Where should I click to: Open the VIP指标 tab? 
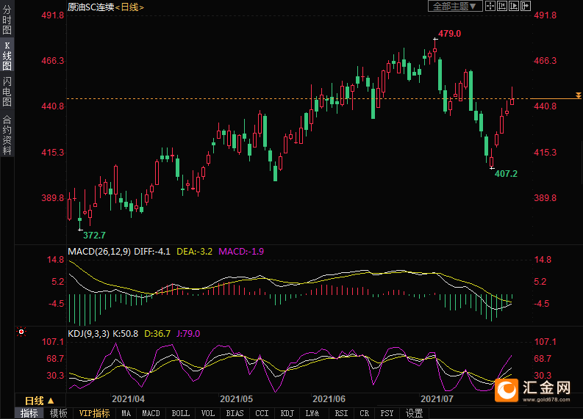pos(94,413)
